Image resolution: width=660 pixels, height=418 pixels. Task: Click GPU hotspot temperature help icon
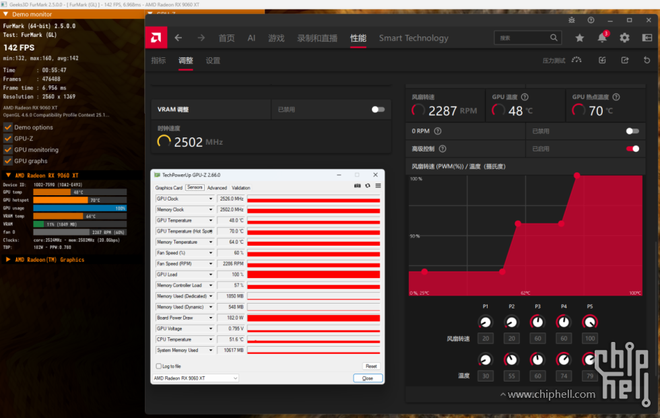pyautogui.click(x=616, y=97)
